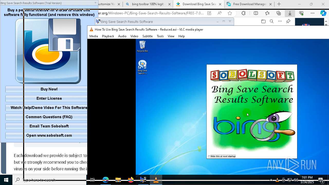329x185 pixels.
Task: Click Recycle Bin icon in the video
Action: click(x=142, y=47)
